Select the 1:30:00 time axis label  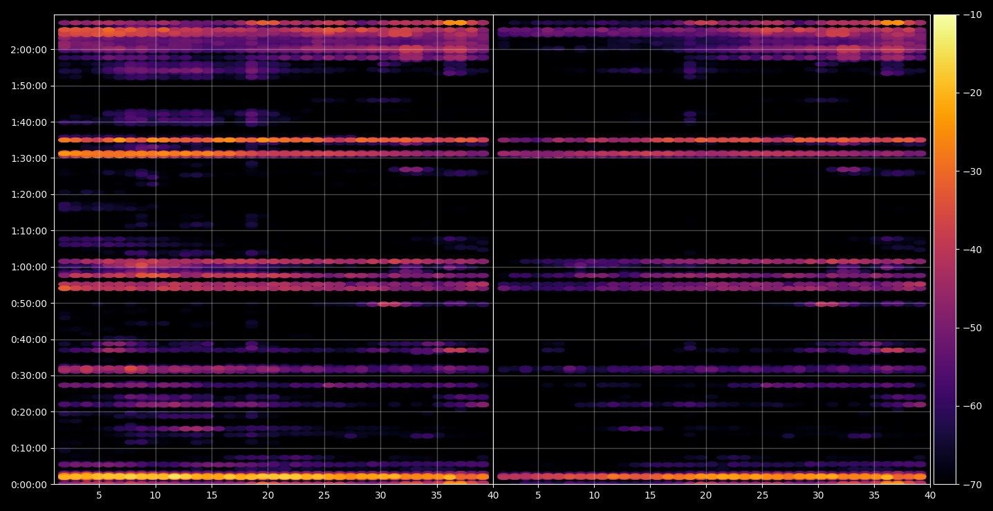click(29, 158)
